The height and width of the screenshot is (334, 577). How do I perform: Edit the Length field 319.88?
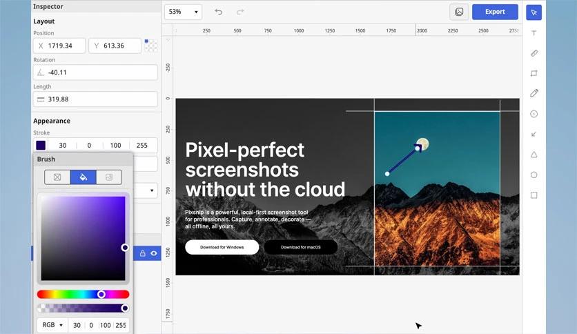pos(95,99)
